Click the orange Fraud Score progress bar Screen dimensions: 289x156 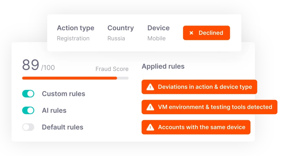coord(69,78)
